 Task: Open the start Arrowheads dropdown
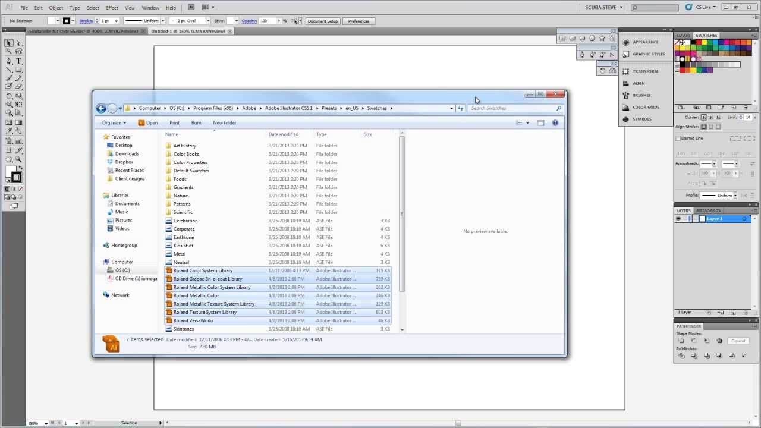[x=714, y=163]
